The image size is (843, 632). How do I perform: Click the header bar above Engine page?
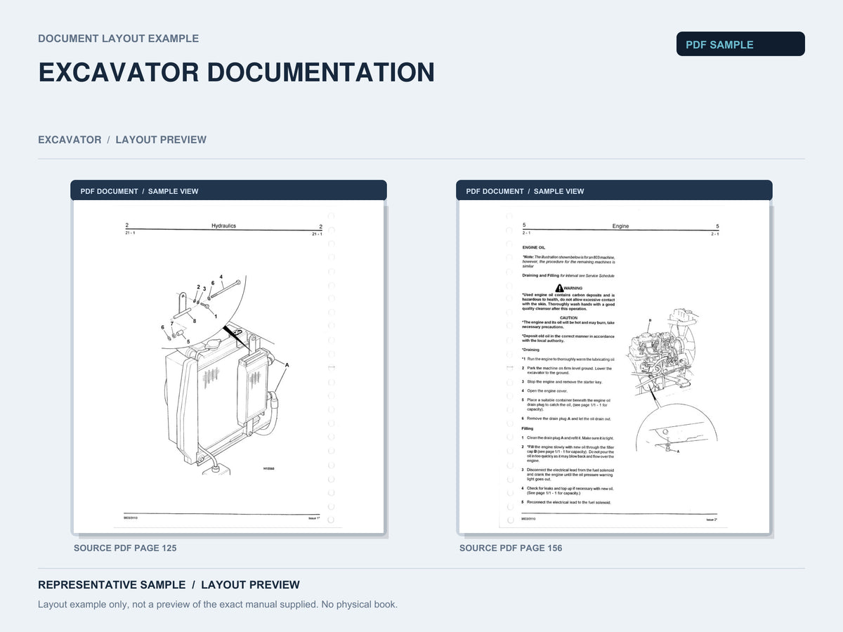[x=614, y=190]
